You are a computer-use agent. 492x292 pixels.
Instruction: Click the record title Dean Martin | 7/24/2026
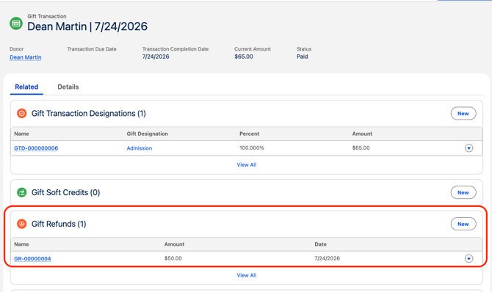pos(87,26)
